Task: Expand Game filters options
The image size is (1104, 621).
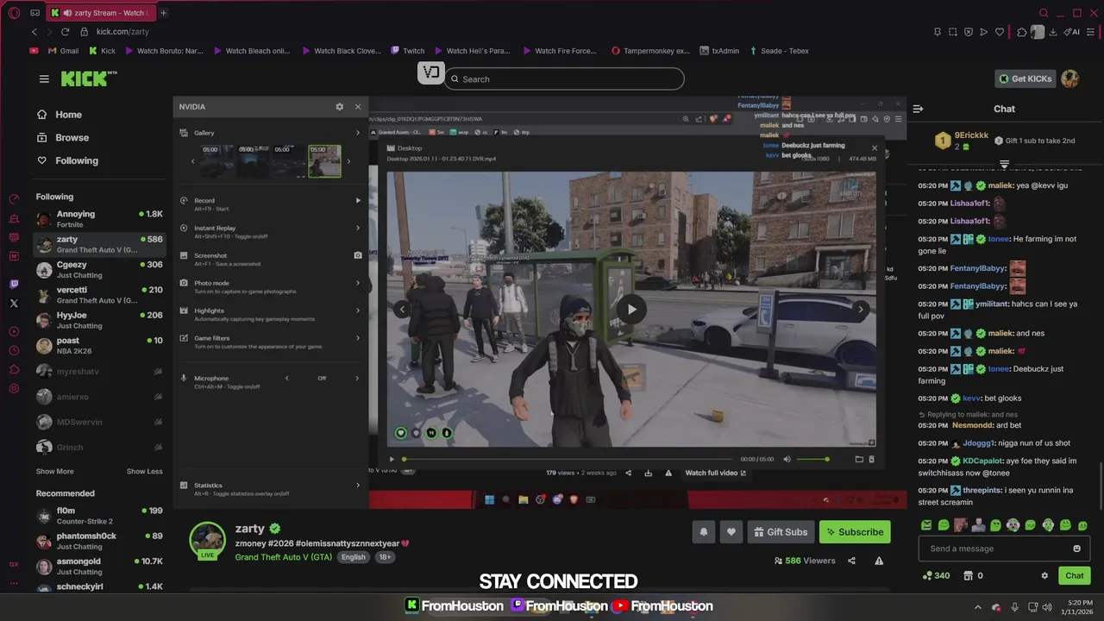Action: 358,338
